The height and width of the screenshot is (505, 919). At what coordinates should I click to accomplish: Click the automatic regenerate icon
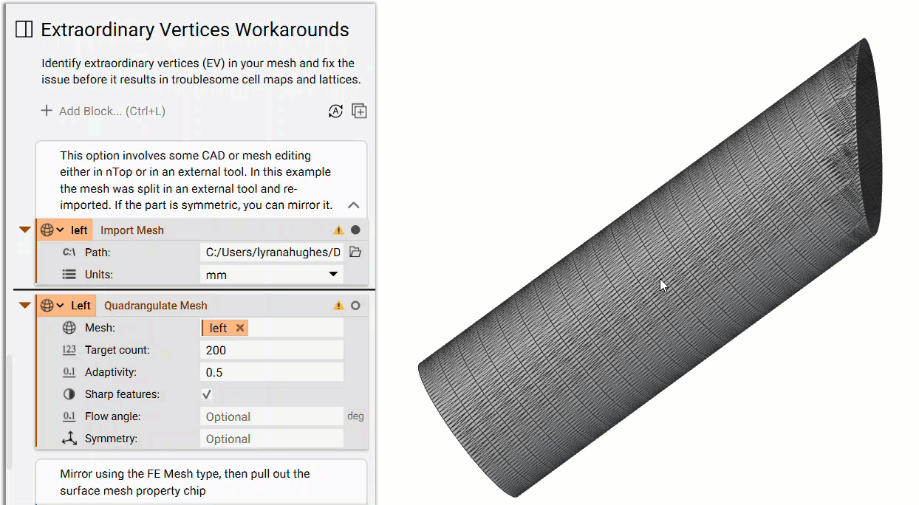[x=336, y=111]
